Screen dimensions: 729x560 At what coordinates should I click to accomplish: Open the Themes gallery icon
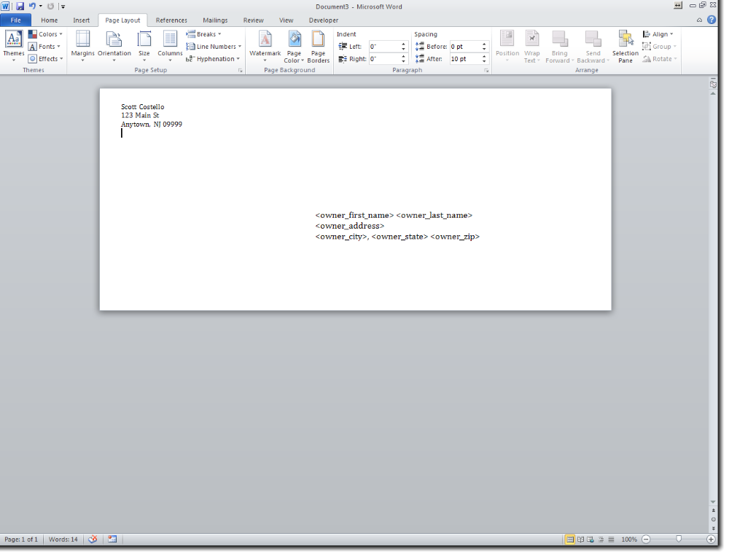tap(13, 40)
